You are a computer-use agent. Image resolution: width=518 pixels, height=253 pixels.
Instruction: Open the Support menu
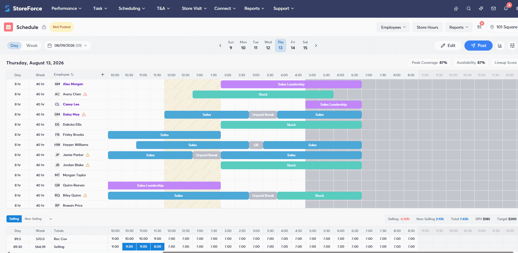284,8
